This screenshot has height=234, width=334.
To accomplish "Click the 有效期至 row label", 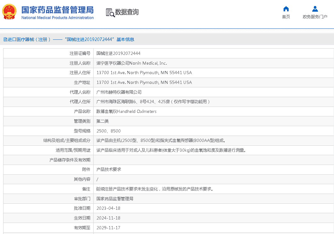I will (x=82, y=228).
